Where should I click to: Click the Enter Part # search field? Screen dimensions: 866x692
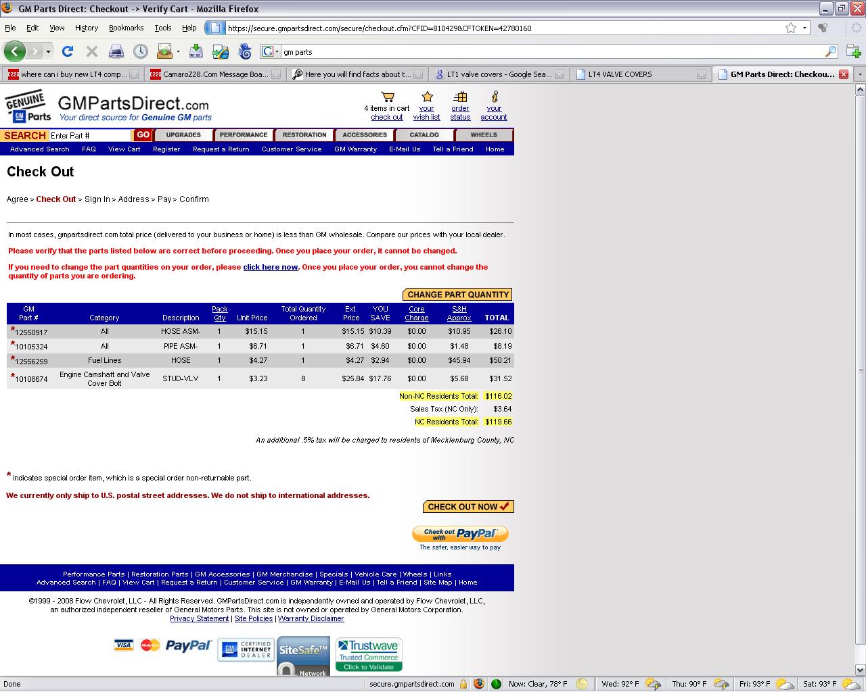89,136
